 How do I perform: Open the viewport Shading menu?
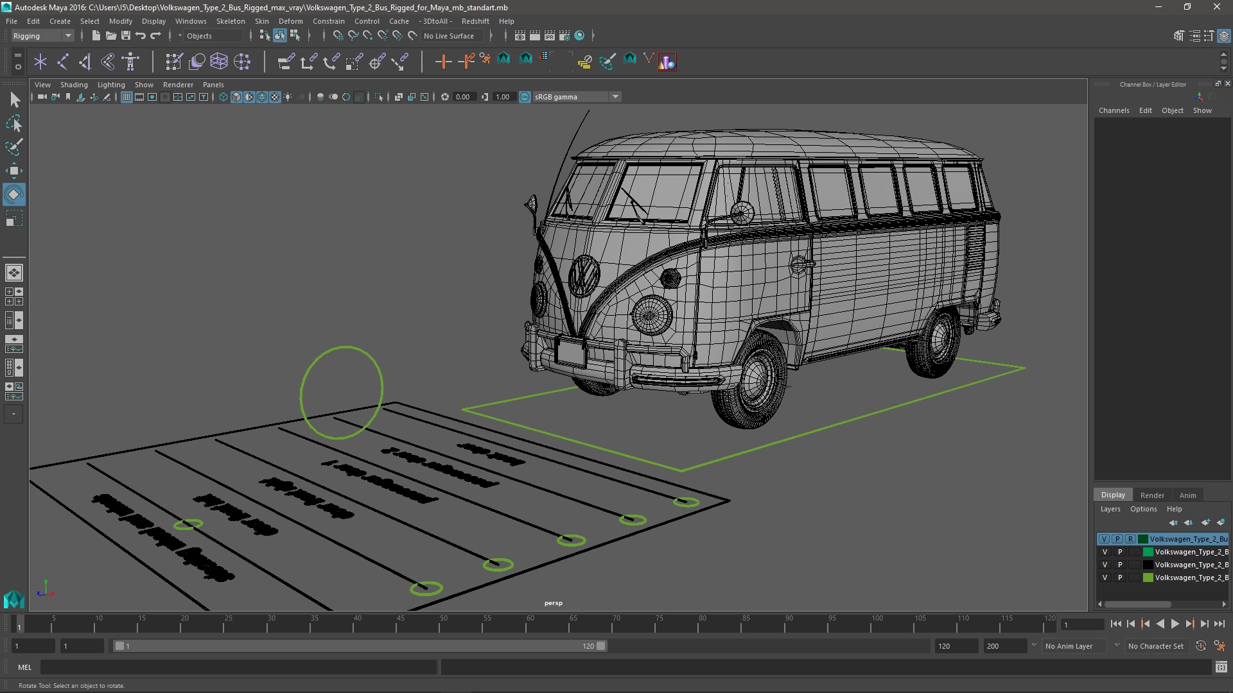tap(74, 85)
